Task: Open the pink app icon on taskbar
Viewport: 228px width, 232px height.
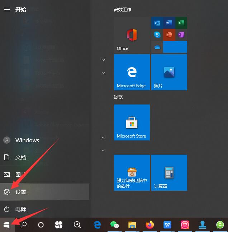Action: click(185, 225)
